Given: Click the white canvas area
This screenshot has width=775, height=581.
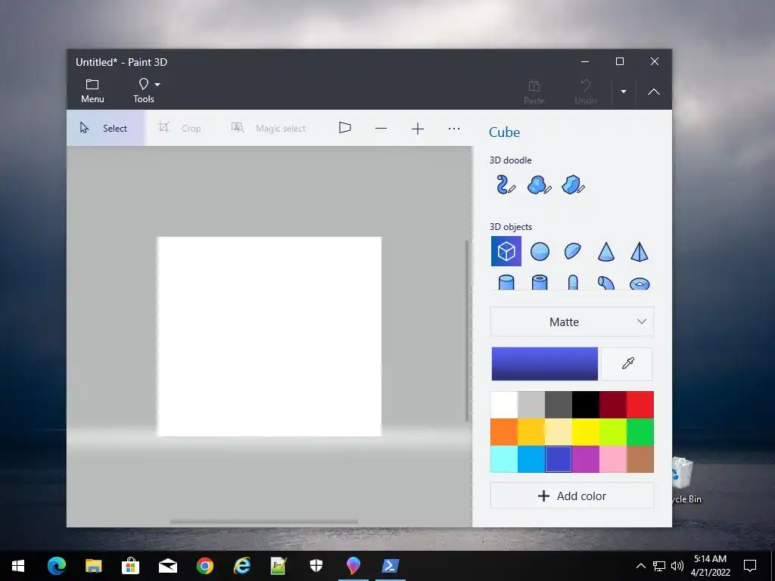Looking at the screenshot, I should tap(269, 337).
